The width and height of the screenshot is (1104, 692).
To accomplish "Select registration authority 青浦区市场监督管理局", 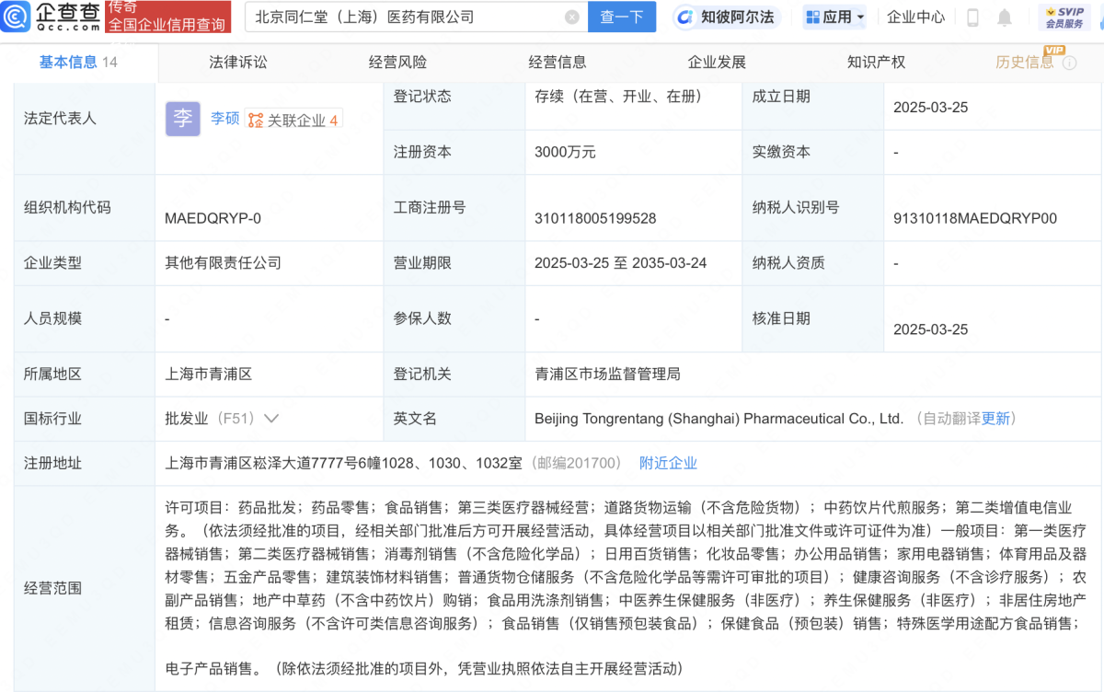I will tap(607, 374).
